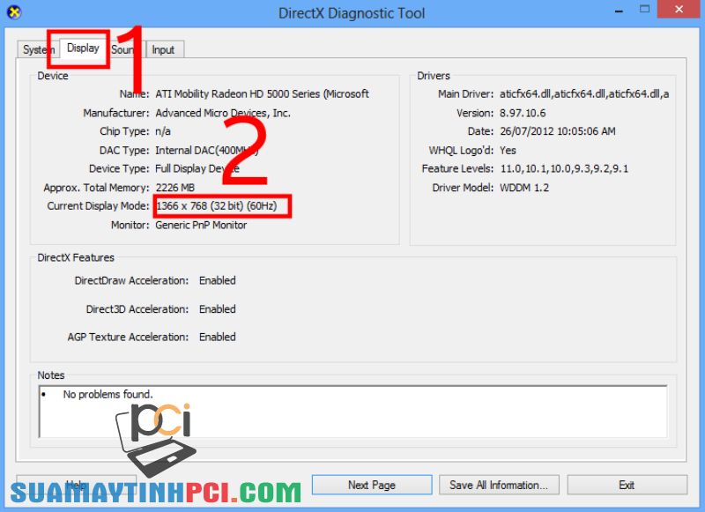The width and height of the screenshot is (705, 512).
Task: Click the 'DirectX Diagnostic Tool' window title
Action: tap(352, 13)
